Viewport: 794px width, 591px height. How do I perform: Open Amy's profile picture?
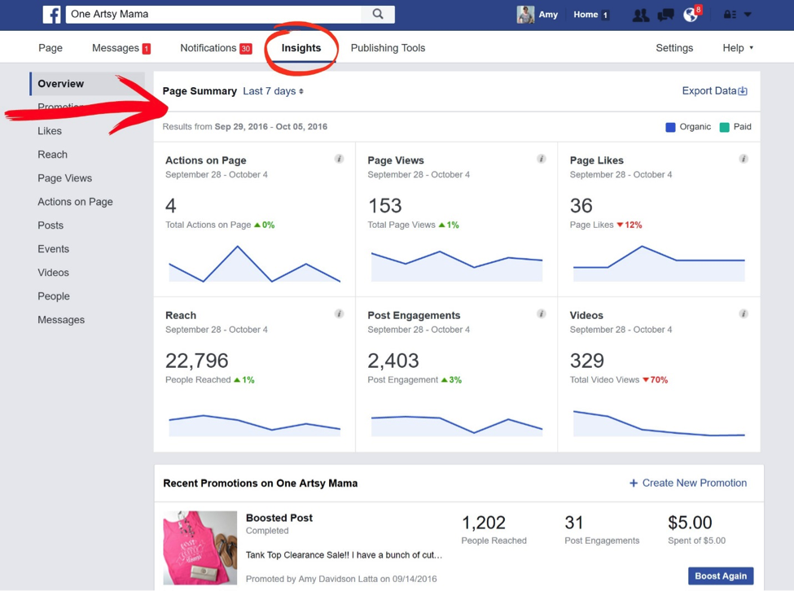pyautogui.click(x=525, y=15)
